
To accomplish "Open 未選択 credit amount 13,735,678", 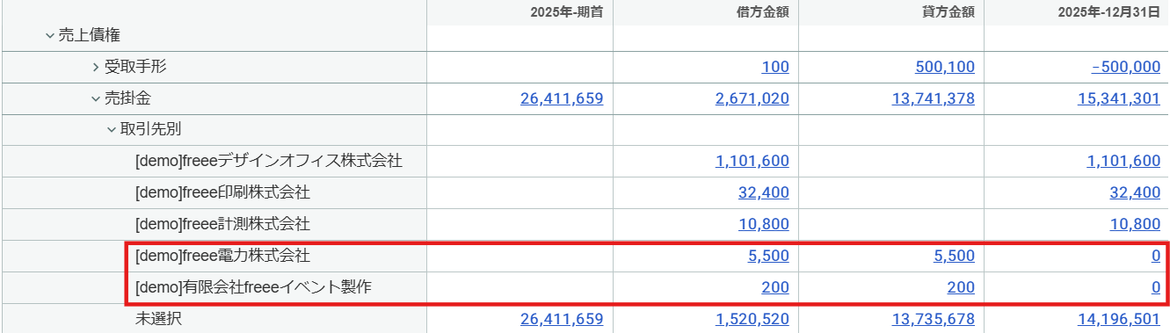I will point(934,318).
